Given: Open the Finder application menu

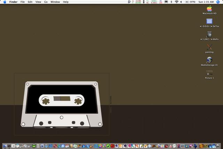Looking at the screenshot, I should point(13,2).
